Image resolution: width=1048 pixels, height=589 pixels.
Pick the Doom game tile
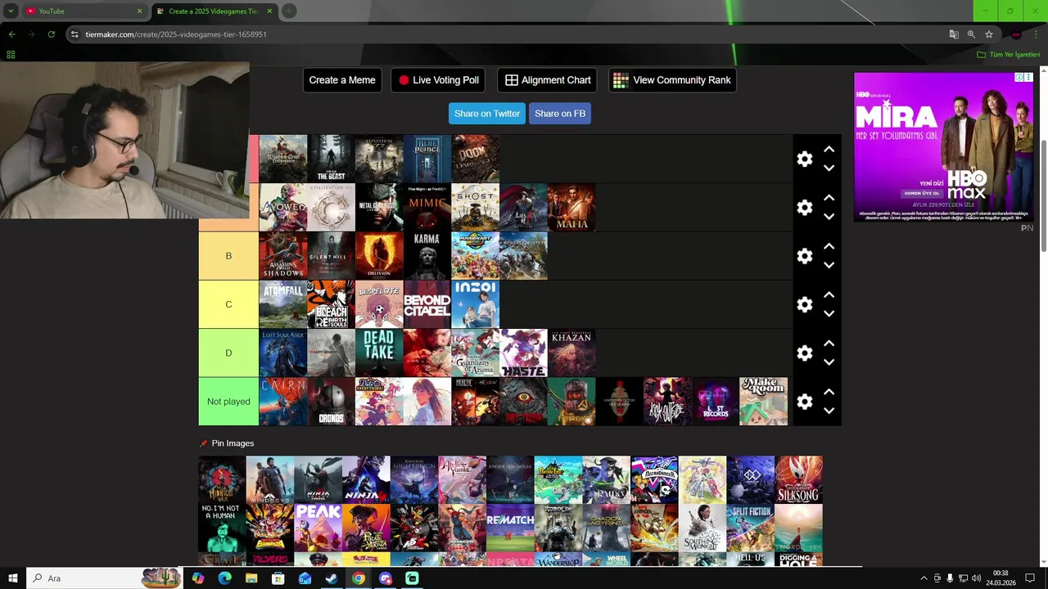click(475, 159)
